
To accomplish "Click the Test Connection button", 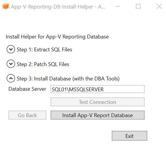I will [x=97, y=102].
